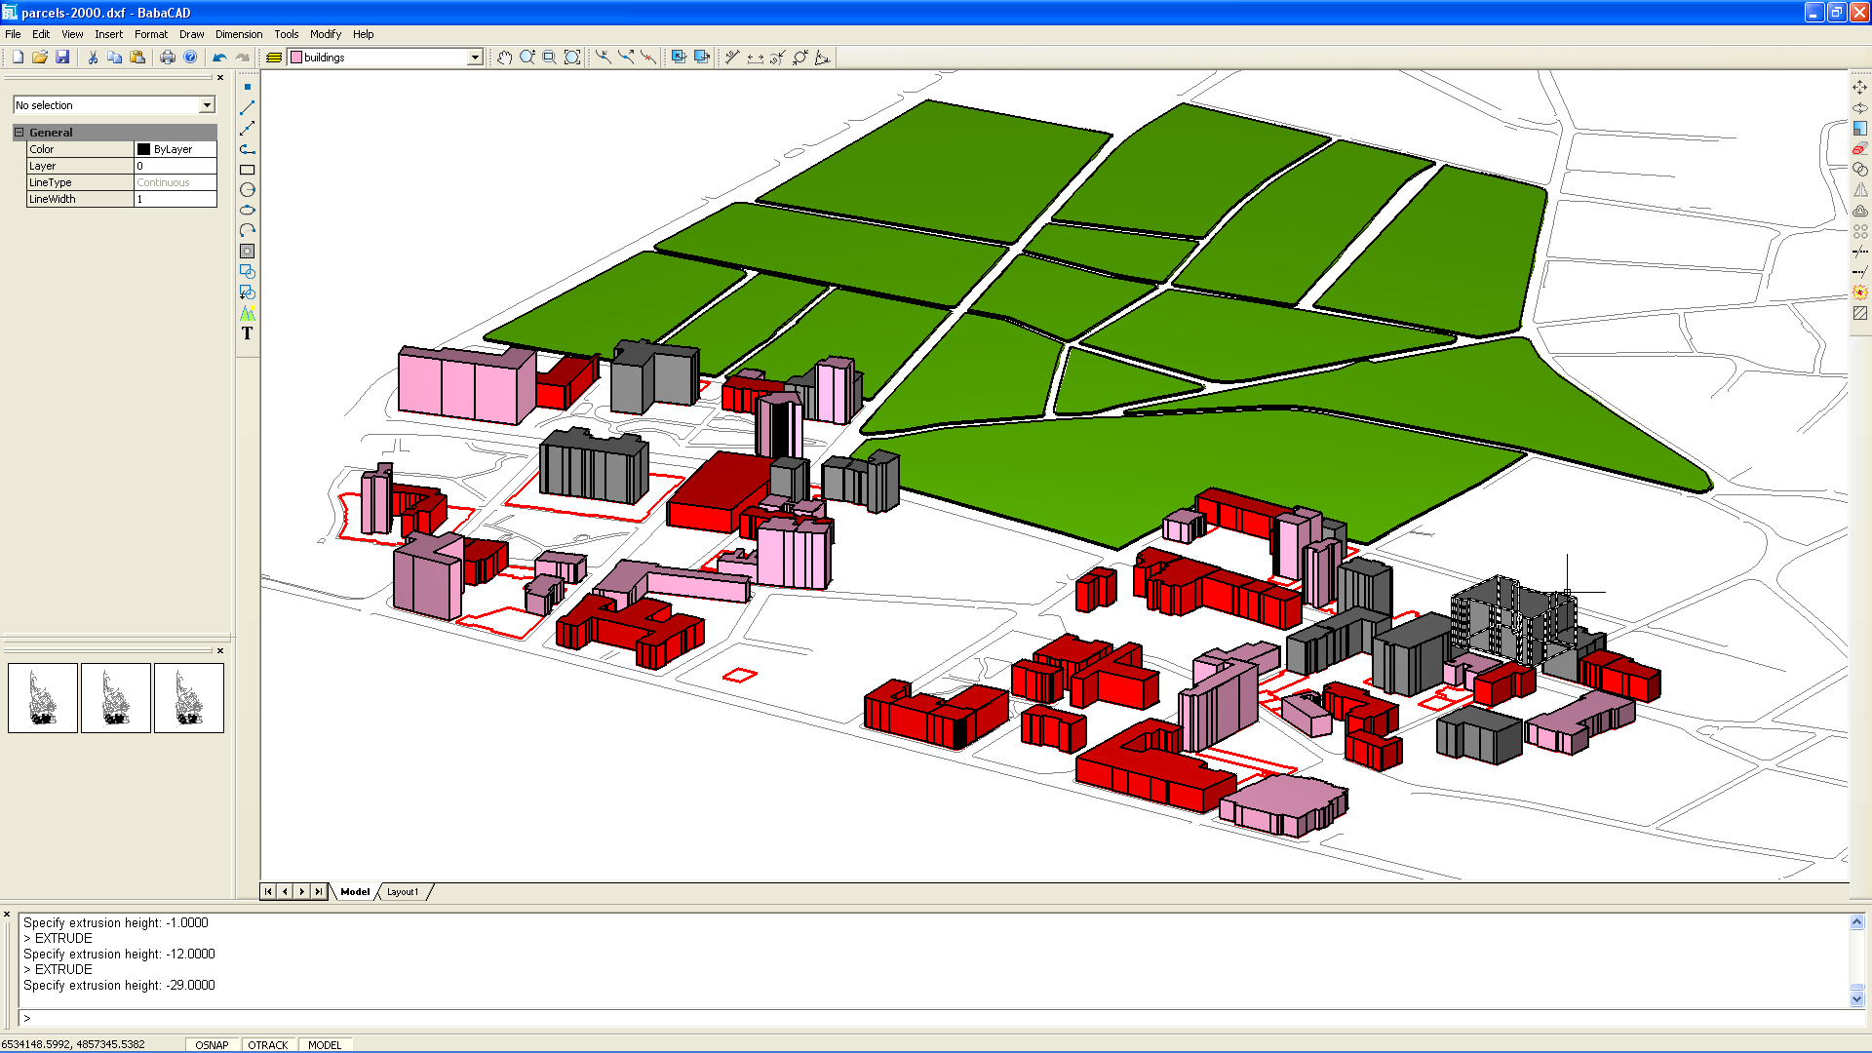Select the Text tool

(x=247, y=334)
